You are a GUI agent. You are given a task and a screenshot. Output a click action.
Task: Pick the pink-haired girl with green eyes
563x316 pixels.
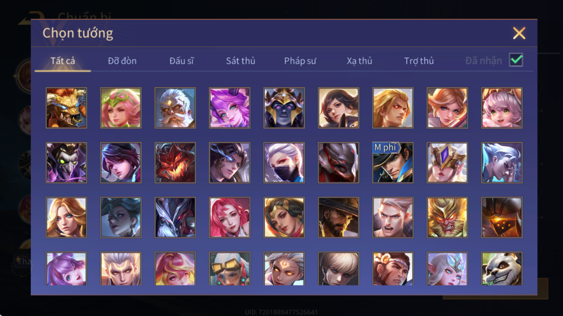502,108
